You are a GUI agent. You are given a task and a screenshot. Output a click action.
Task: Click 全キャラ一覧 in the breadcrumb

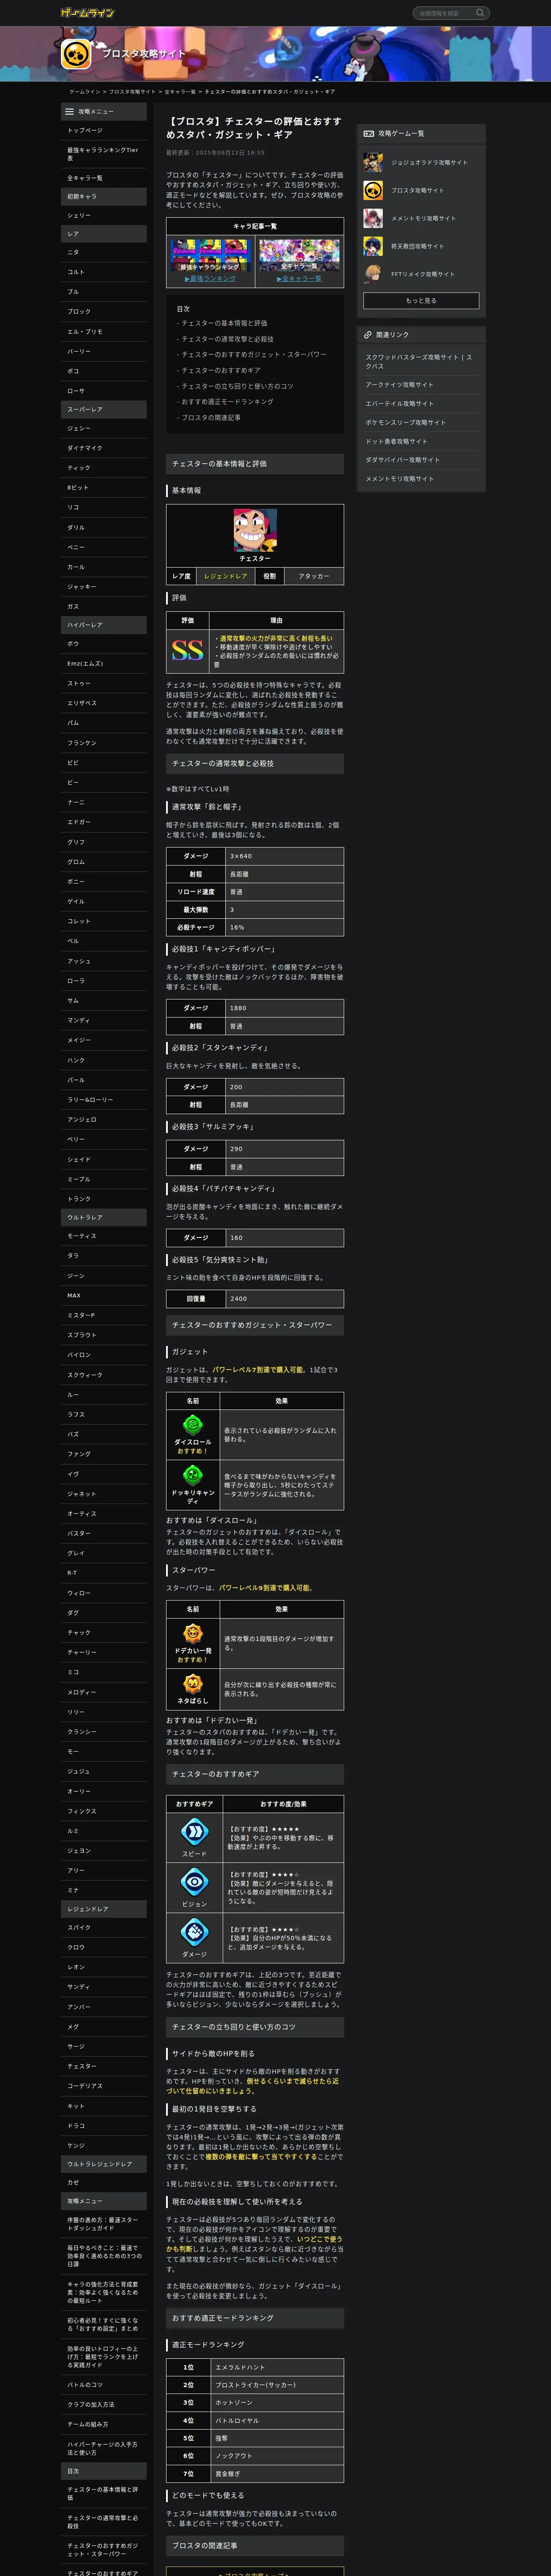(180, 92)
